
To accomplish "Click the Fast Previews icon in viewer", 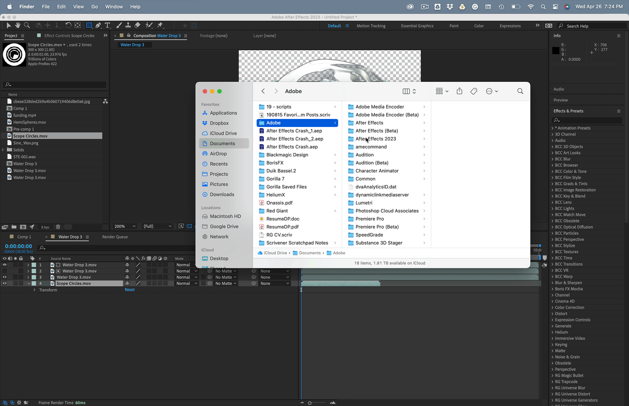I will click(181, 226).
